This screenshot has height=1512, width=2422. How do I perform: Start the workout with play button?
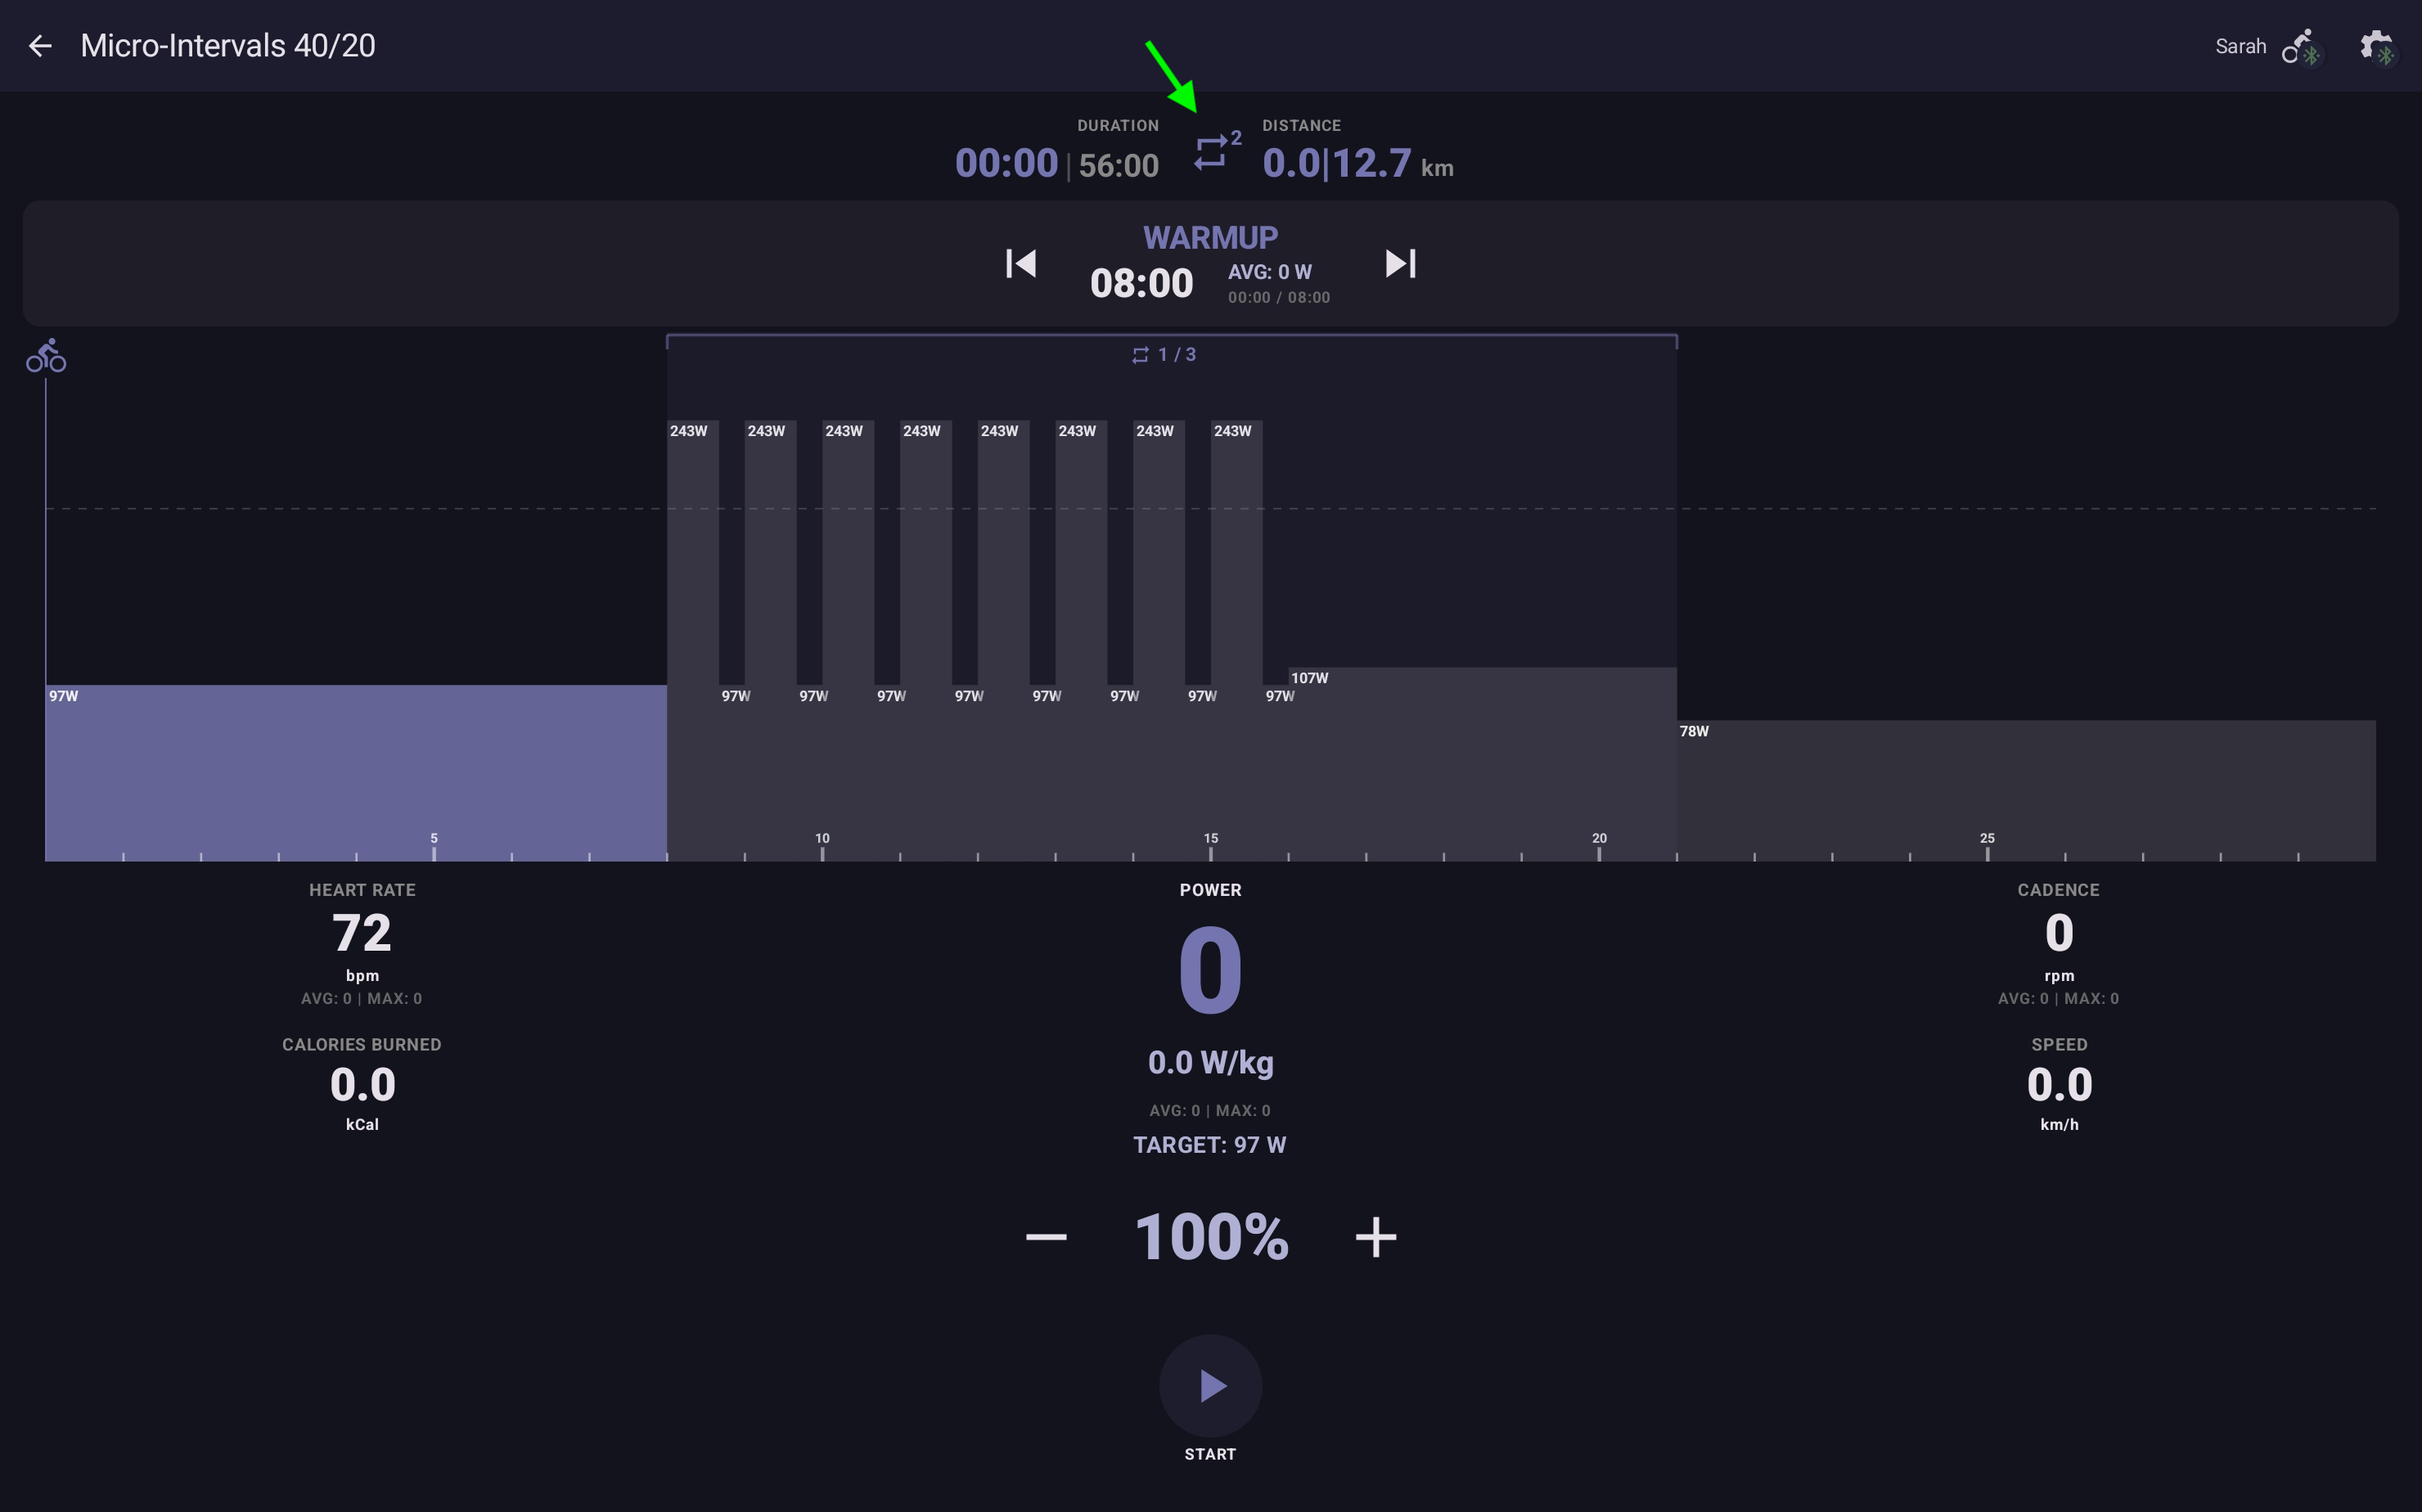(x=1210, y=1386)
